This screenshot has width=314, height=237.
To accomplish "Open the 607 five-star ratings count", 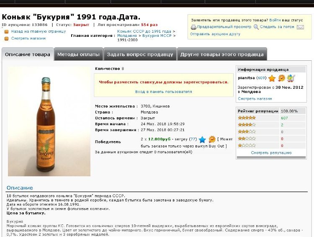I will coord(284,118).
